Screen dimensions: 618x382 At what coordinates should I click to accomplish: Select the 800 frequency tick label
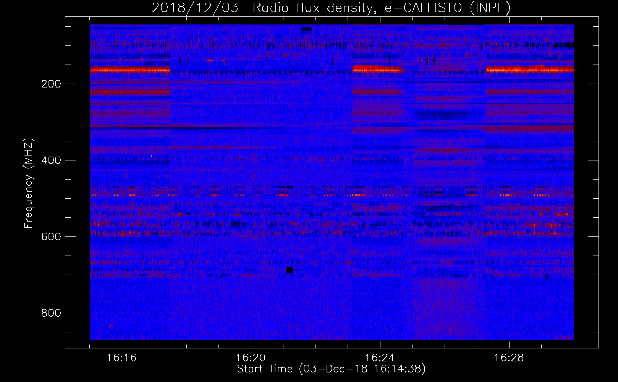[x=51, y=313]
